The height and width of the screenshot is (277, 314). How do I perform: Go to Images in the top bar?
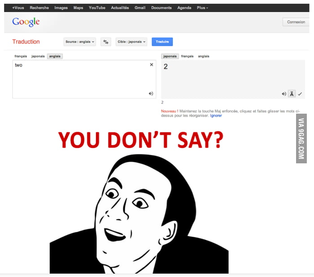point(61,8)
